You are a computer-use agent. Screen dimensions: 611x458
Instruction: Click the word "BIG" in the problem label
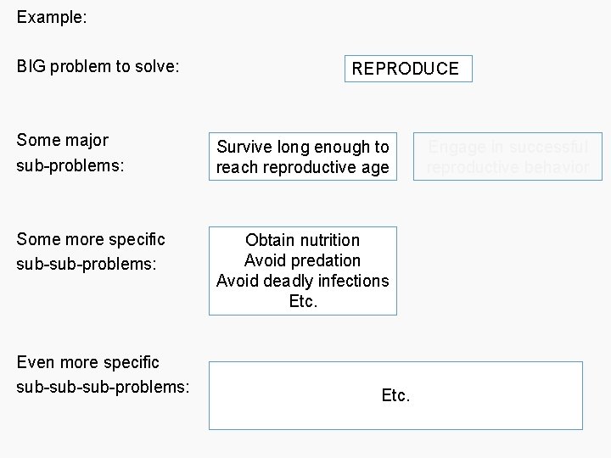31,65
